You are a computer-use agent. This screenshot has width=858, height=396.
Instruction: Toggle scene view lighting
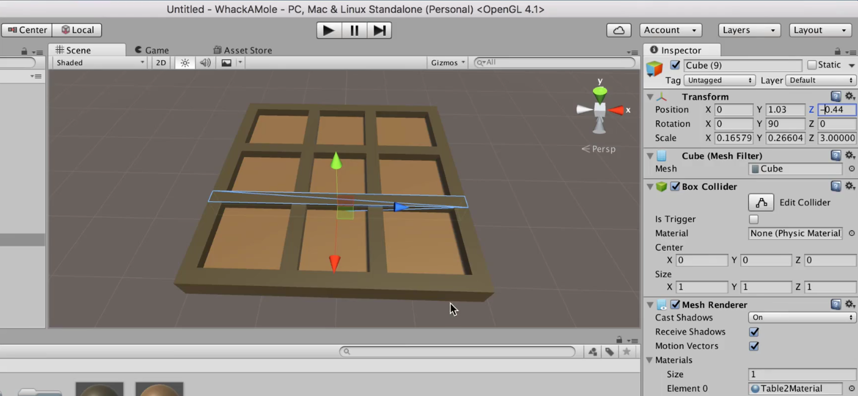(x=185, y=62)
